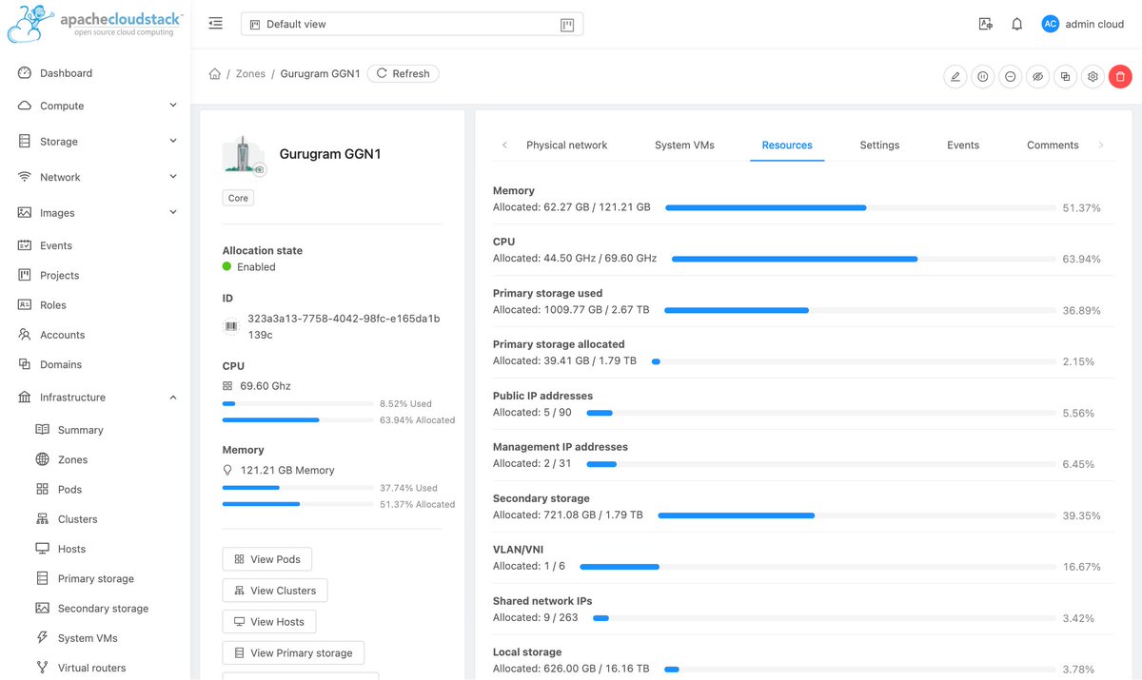
Task: Switch to the System VMs tab
Action: 684,145
